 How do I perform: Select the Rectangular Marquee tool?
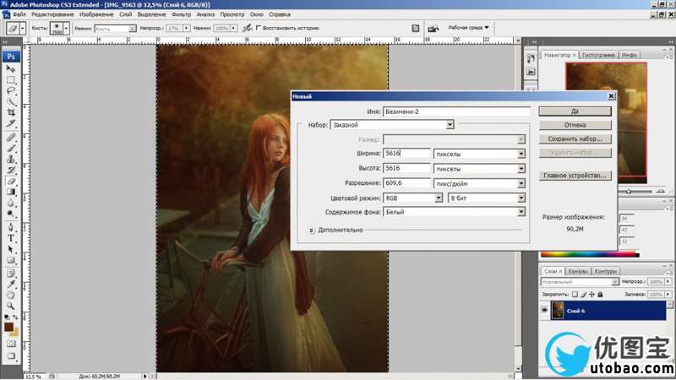pyautogui.click(x=11, y=80)
